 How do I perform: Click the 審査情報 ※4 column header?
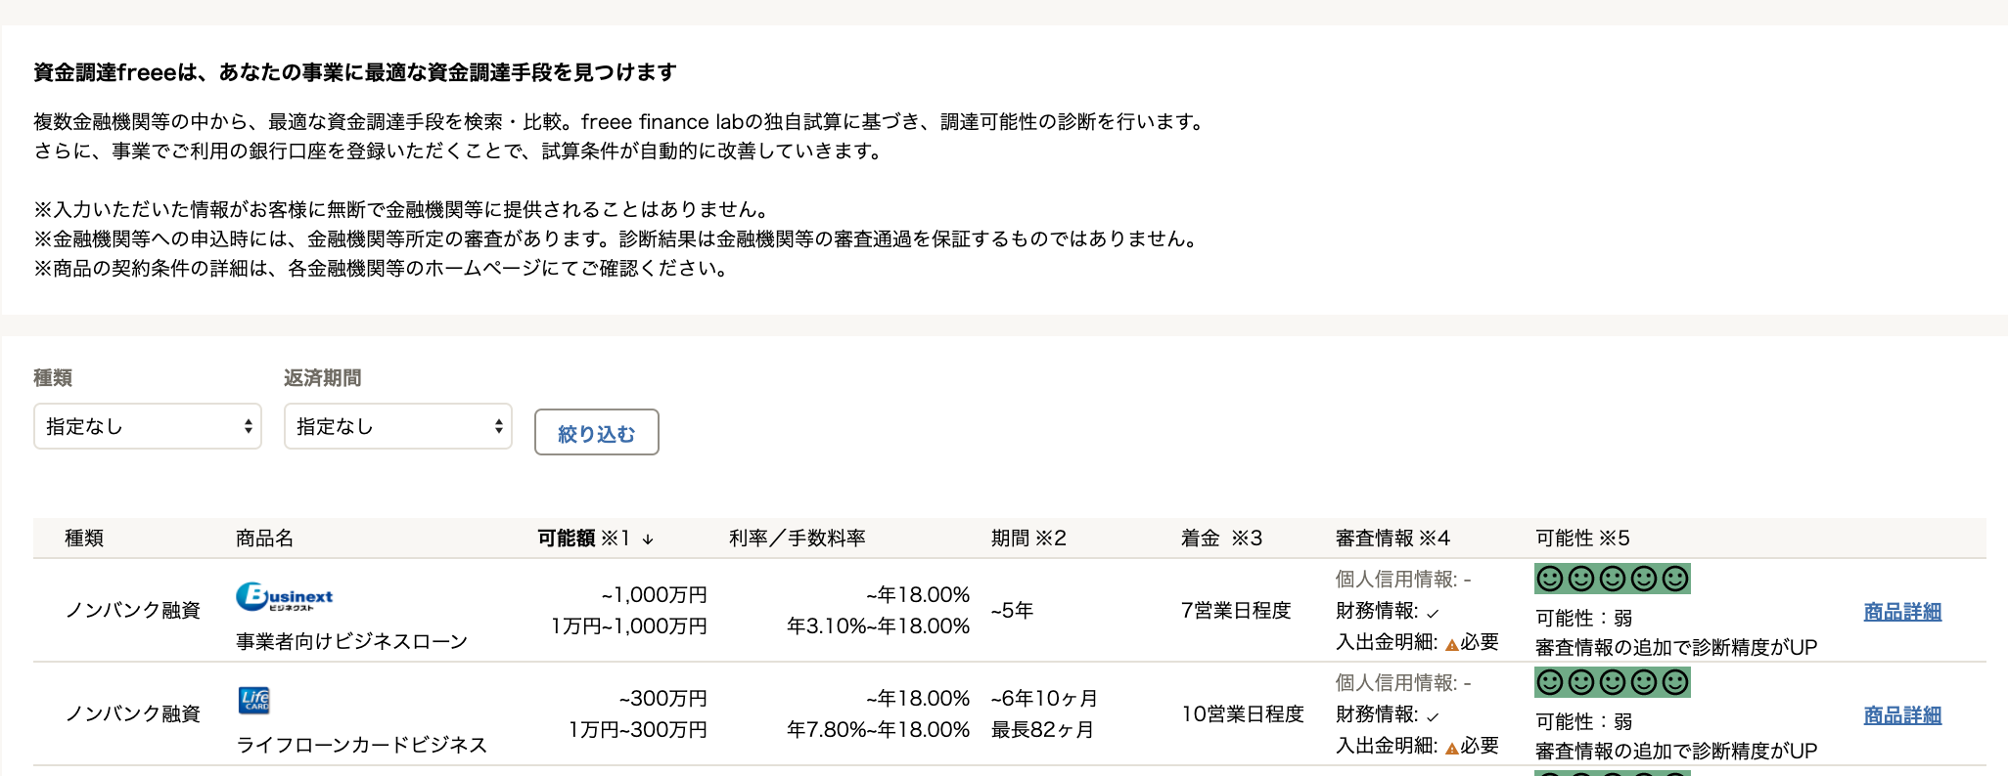(1392, 538)
